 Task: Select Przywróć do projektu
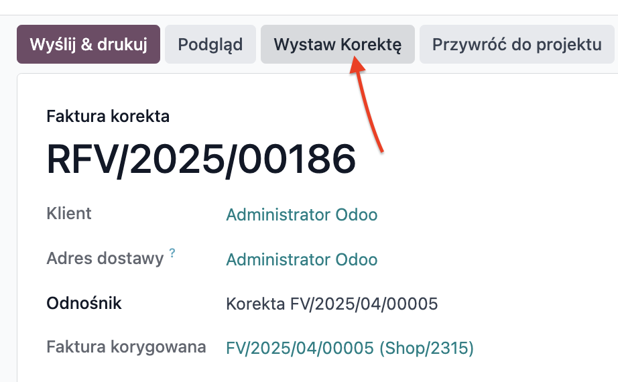point(517,44)
